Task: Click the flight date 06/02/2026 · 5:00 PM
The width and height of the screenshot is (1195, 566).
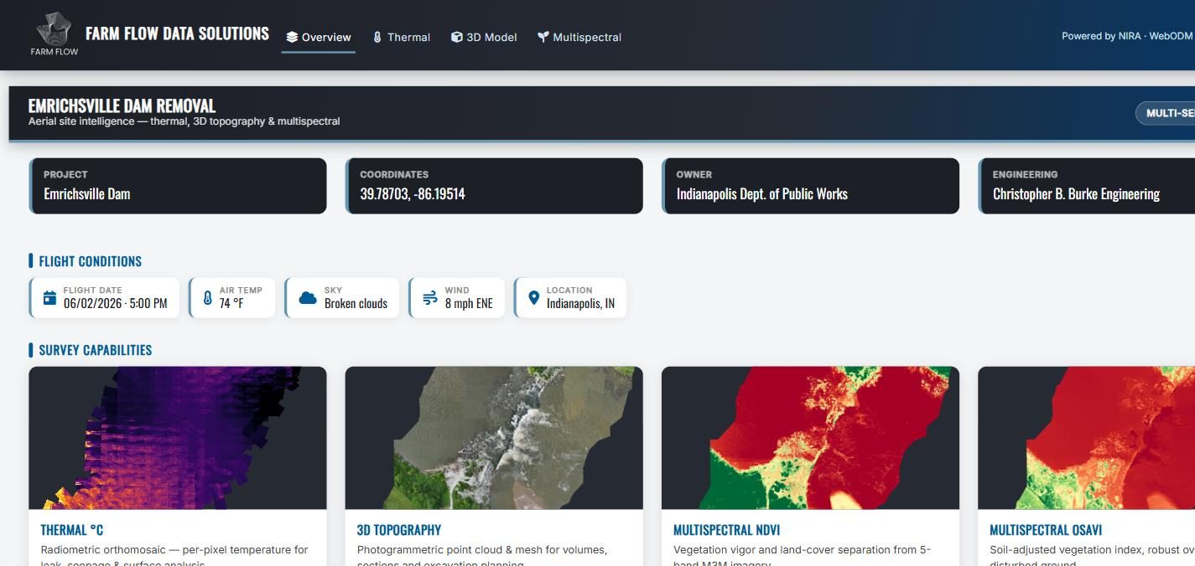Action: tap(116, 303)
